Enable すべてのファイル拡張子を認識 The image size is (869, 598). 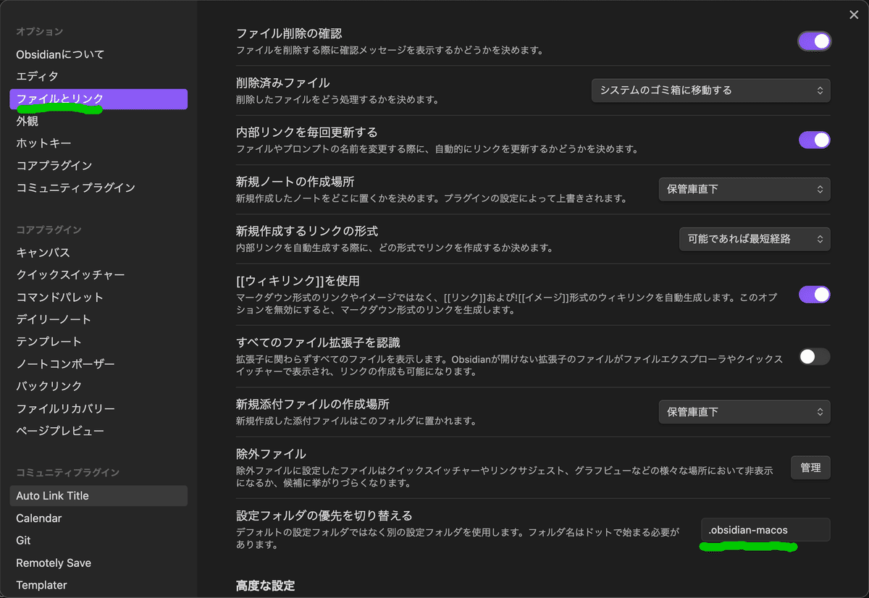pos(814,356)
